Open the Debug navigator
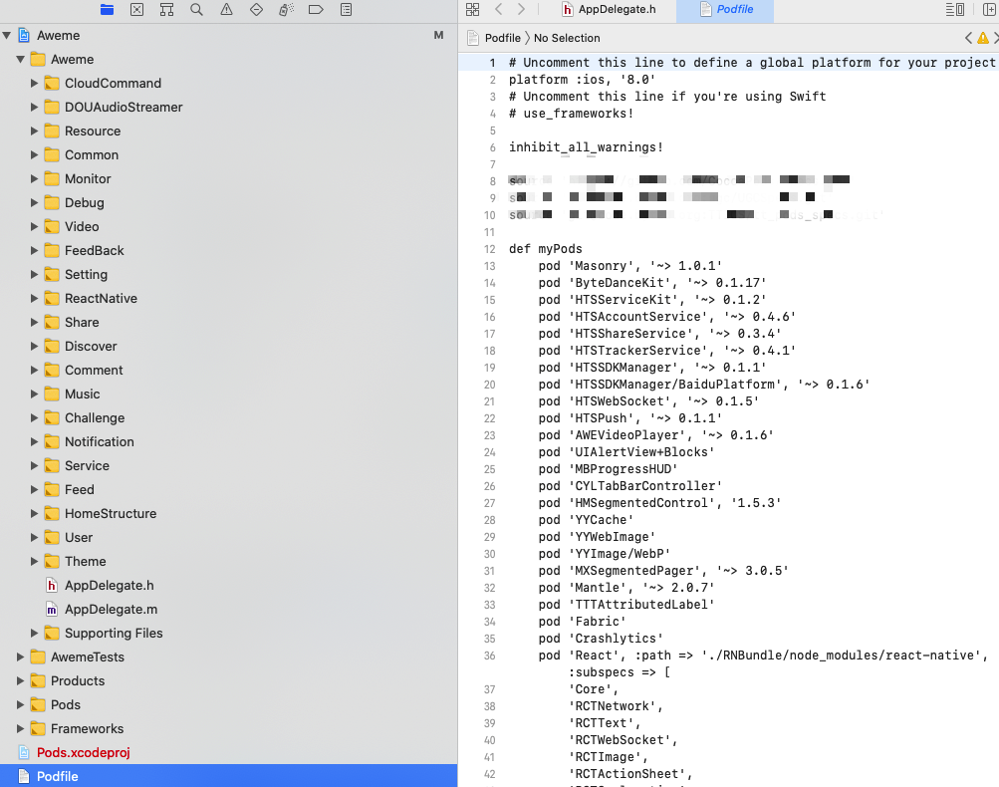Screen dimensions: 999x787 click(x=286, y=10)
